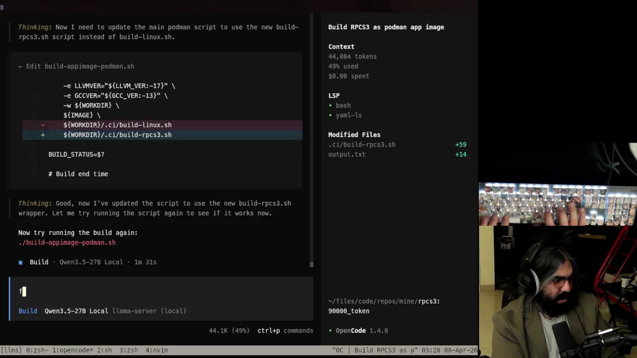The height and width of the screenshot is (358, 637).
Task: Switch to tmux window 4:nvim
Action: pyautogui.click(x=156, y=350)
